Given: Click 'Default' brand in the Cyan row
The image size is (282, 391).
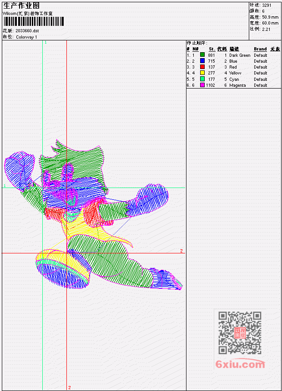Looking at the screenshot, I should point(261,79).
